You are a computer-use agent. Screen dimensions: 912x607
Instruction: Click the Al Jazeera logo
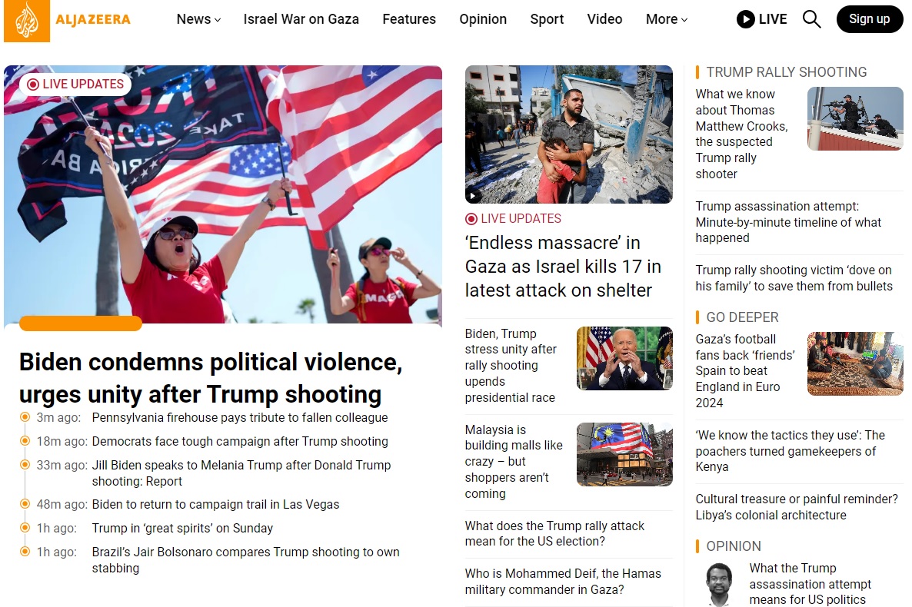pos(67,21)
